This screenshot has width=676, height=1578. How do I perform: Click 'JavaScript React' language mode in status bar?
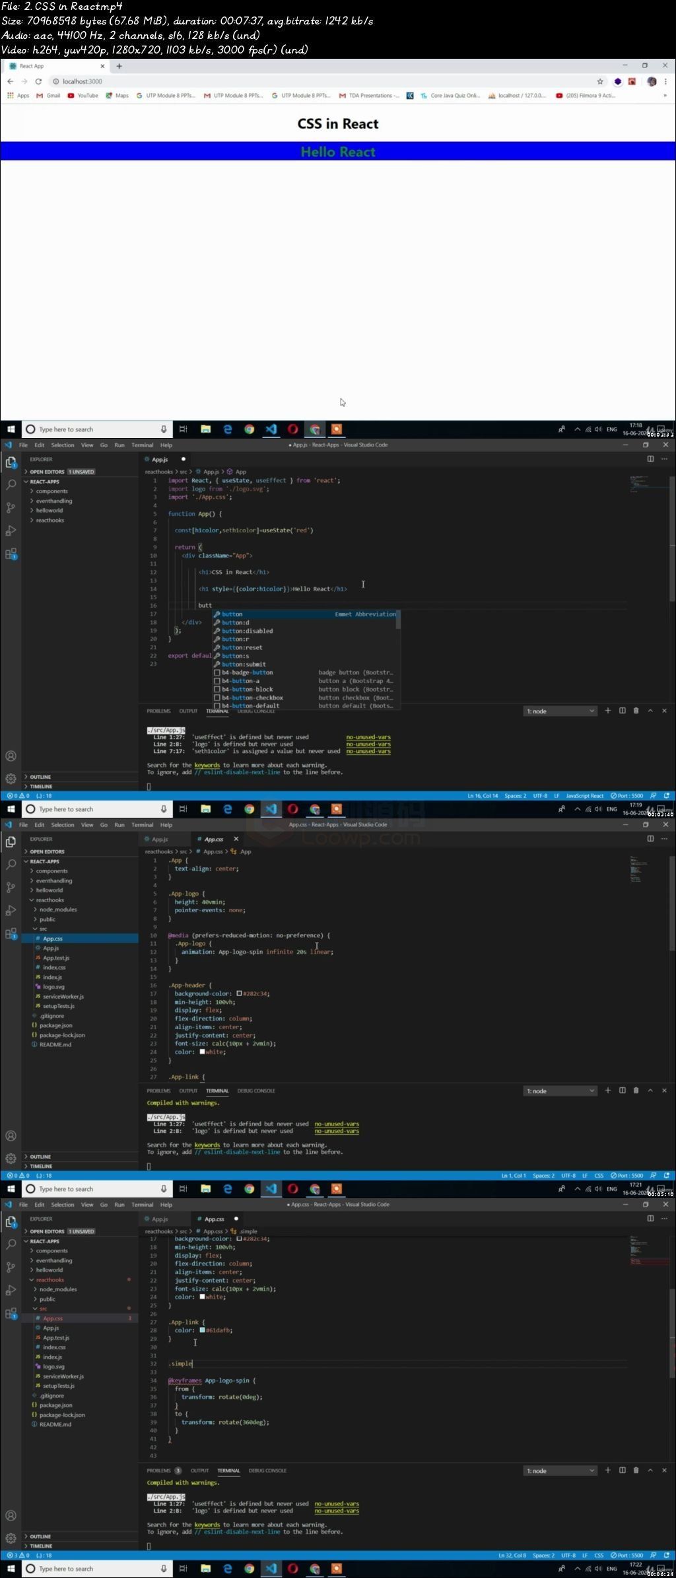click(x=585, y=796)
